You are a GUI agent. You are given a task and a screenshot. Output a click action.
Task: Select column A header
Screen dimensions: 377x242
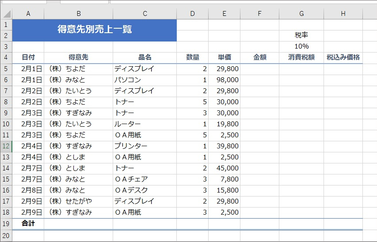[28, 14]
